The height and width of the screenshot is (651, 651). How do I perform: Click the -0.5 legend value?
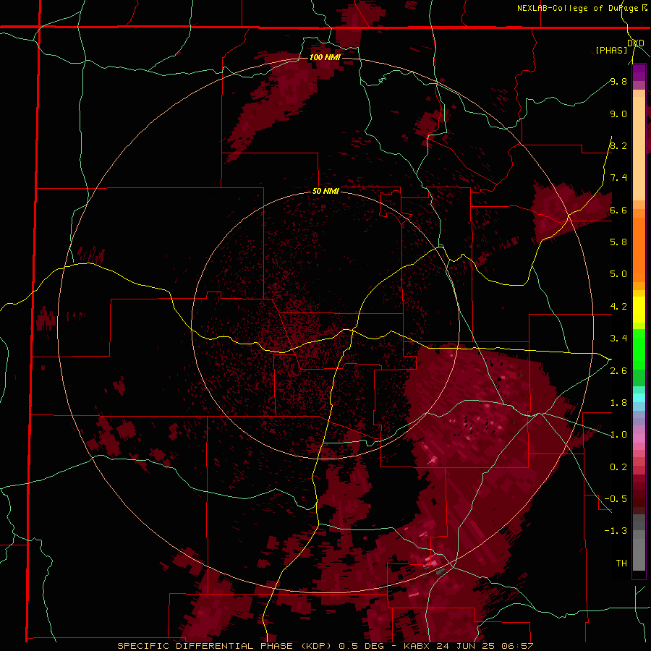pos(616,499)
